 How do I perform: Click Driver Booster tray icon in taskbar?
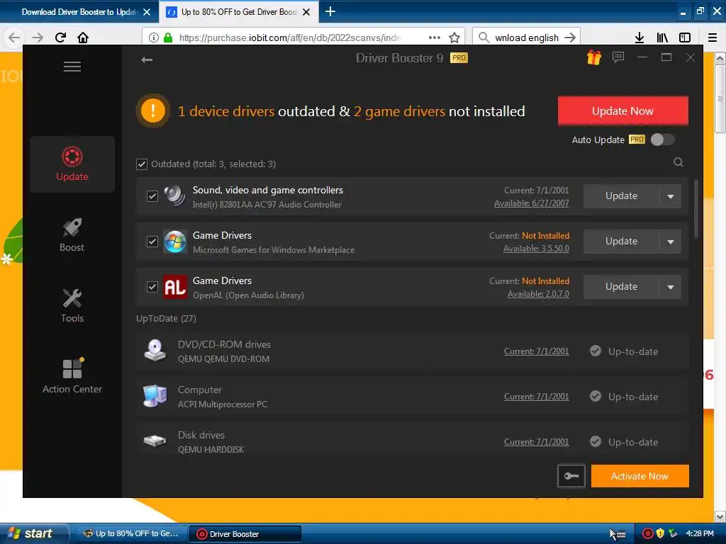647,534
